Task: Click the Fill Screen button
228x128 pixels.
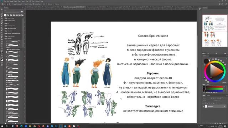Action: (57, 4)
